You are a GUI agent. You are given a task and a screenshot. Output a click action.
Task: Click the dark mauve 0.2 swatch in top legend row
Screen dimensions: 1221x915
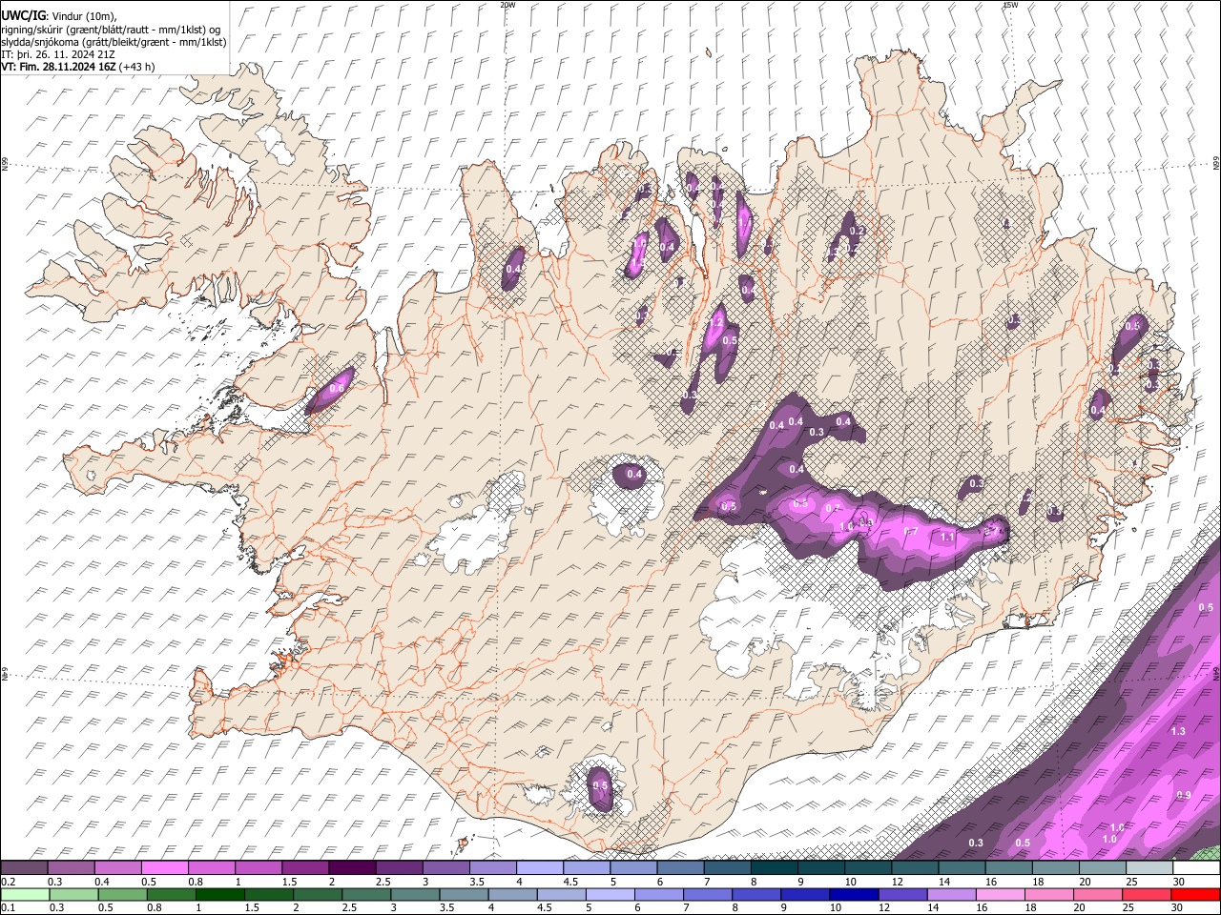[x=25, y=867]
